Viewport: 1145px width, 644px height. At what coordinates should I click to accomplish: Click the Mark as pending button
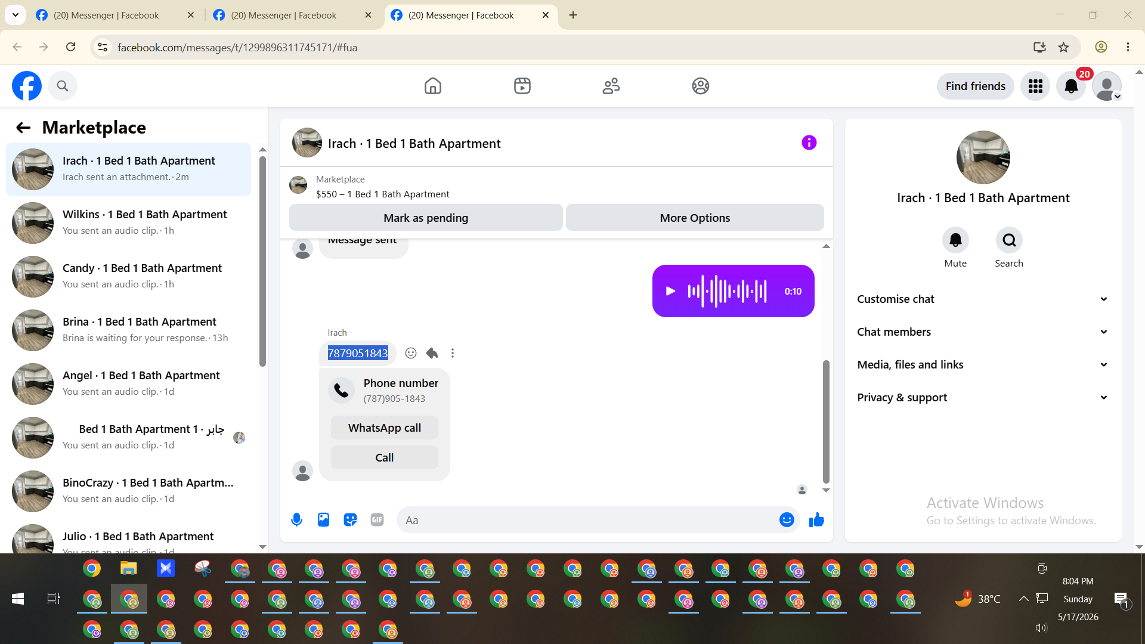pos(426,218)
